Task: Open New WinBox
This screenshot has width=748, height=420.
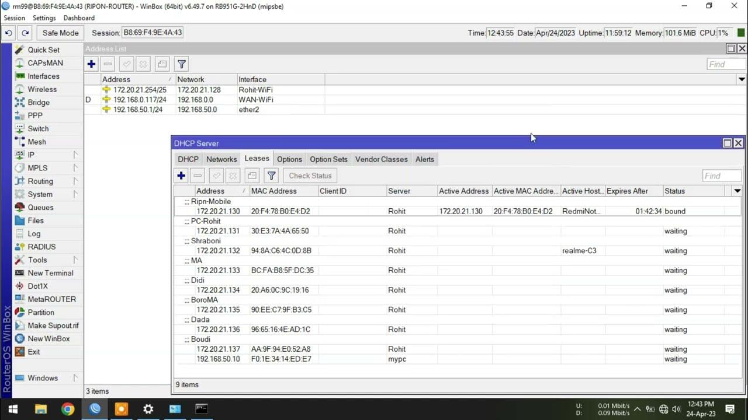Action: pyautogui.click(x=49, y=339)
